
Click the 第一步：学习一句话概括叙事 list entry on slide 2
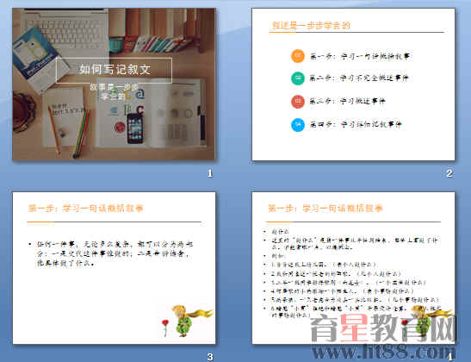click(x=360, y=56)
